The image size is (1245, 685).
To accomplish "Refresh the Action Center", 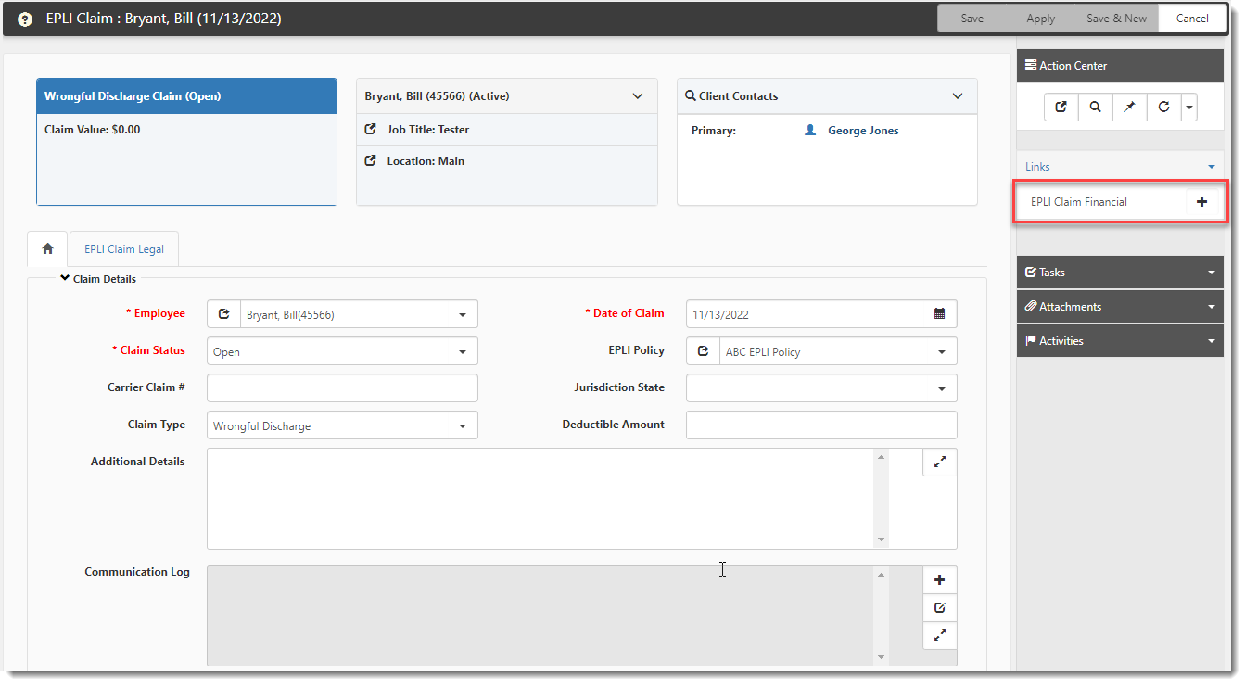I will coord(1163,107).
